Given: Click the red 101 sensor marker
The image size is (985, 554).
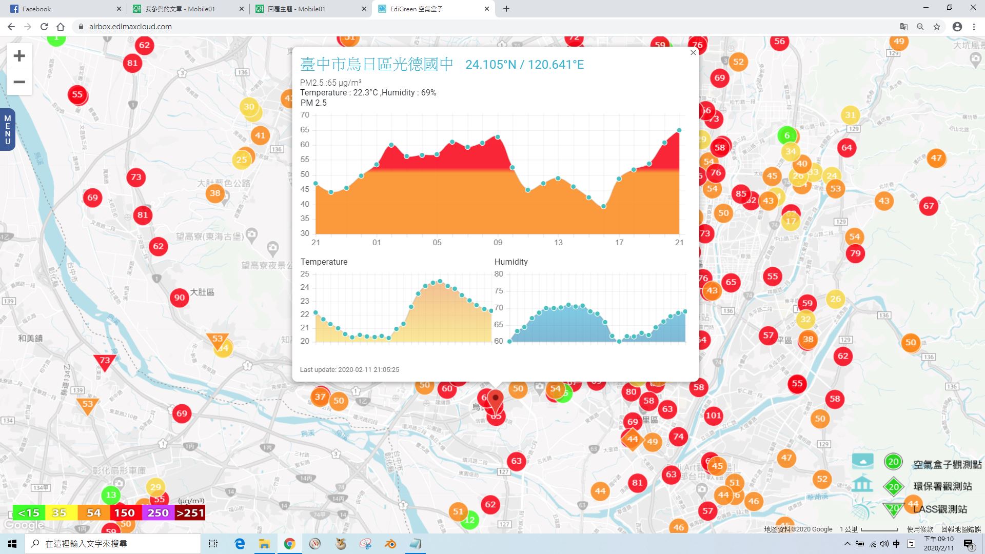Looking at the screenshot, I should point(713,415).
